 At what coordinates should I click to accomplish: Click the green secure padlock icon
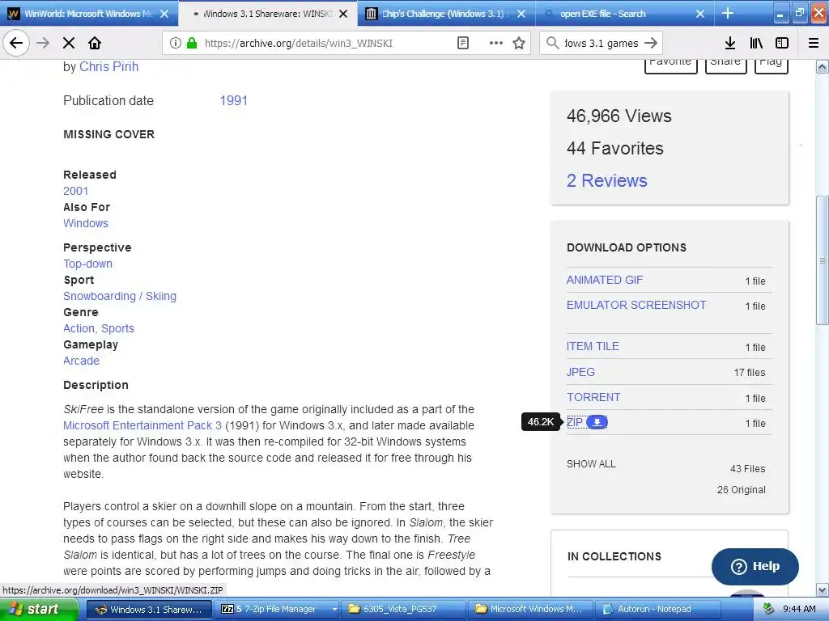[192, 43]
